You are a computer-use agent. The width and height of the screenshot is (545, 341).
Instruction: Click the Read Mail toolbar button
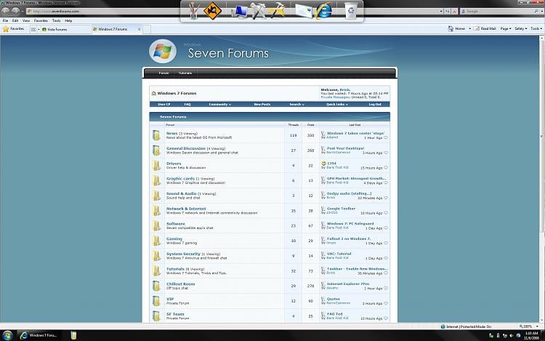485,28
